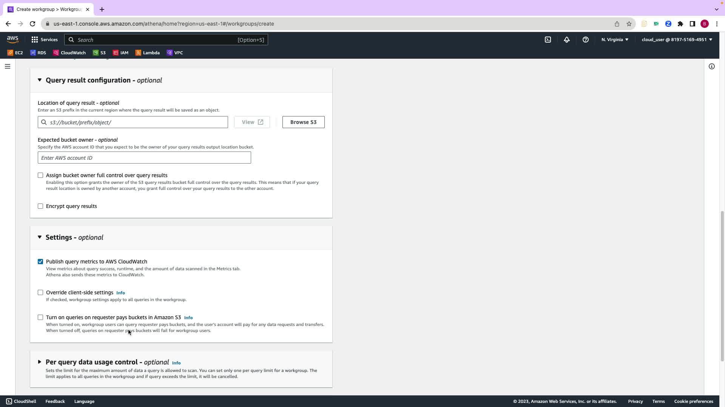Open the N. Virginia region dropdown
Viewport: 725px width, 407px height.
614,40
